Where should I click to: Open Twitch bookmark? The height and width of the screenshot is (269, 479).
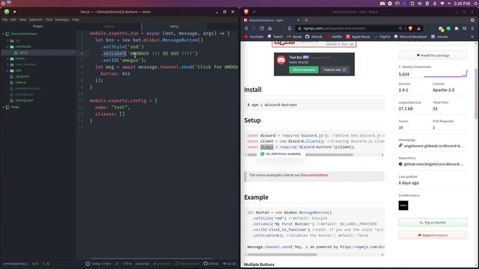point(275,37)
